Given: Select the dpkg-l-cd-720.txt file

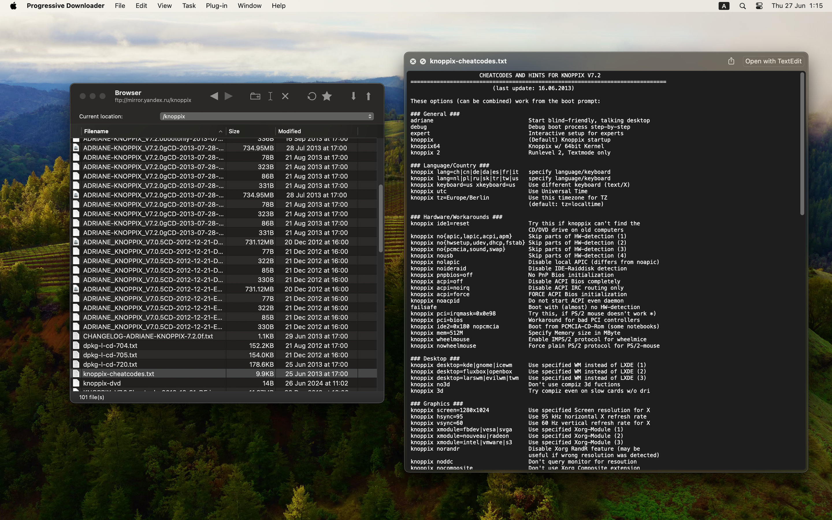Looking at the screenshot, I should tap(110, 364).
